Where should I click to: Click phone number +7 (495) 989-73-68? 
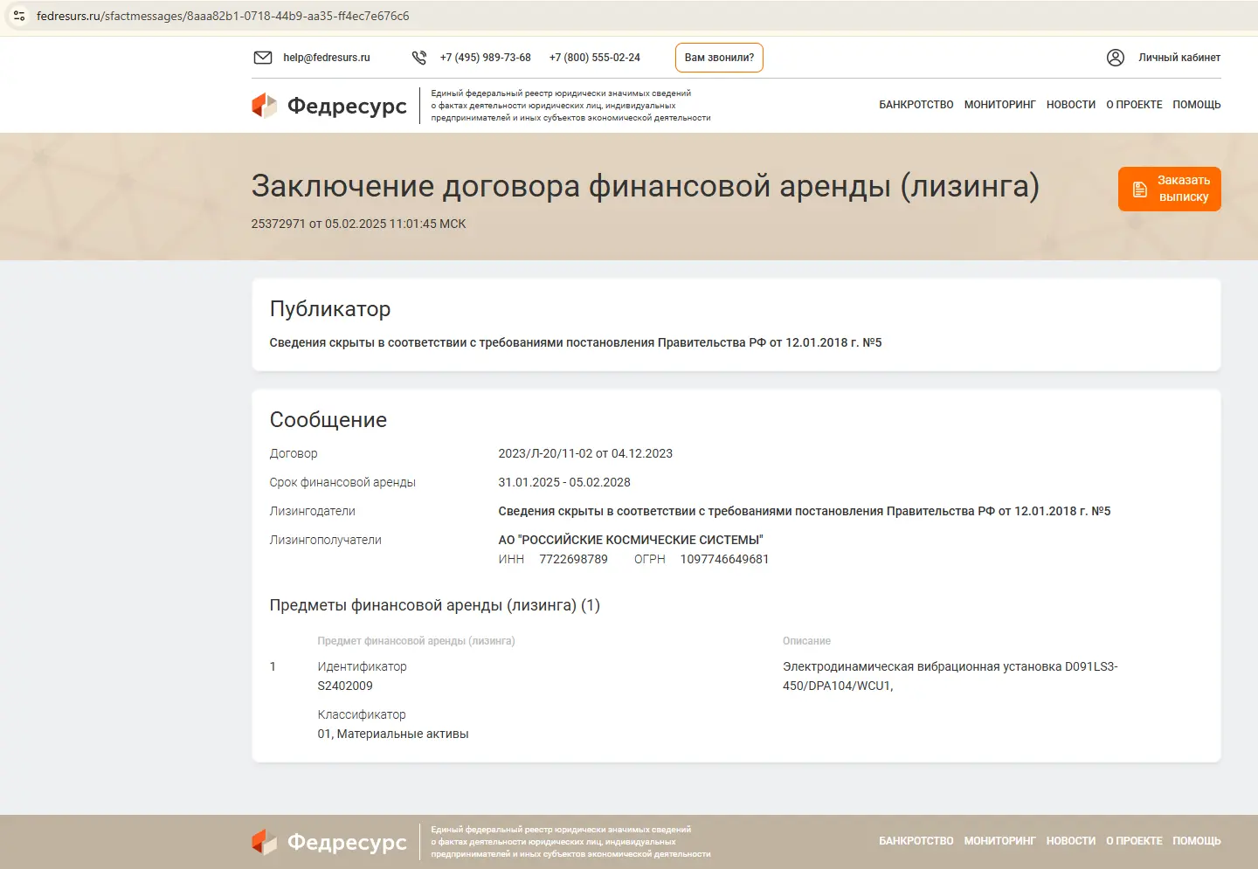point(486,58)
